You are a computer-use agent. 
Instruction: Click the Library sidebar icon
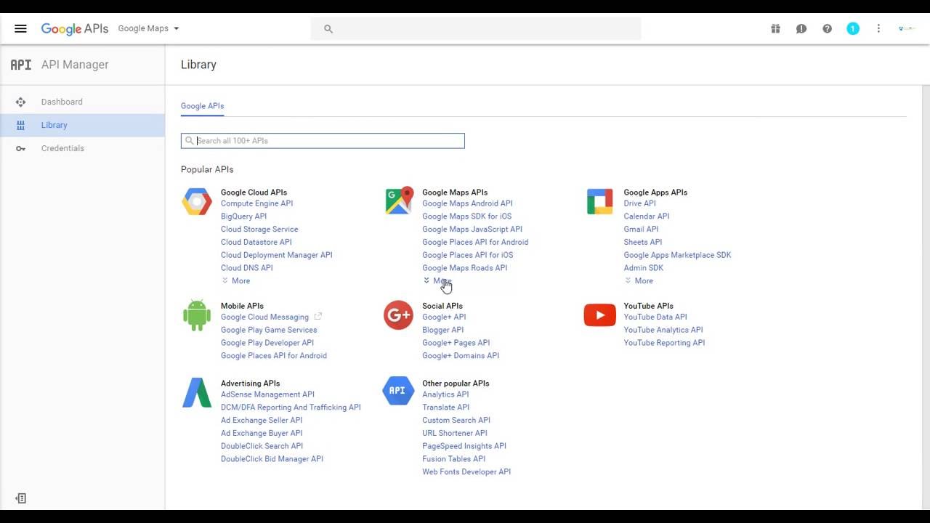(x=20, y=125)
